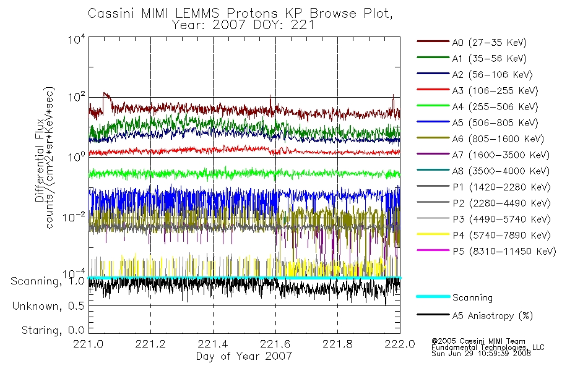Click the P5 (8310-11450 KeV) legend label
Screen dimensions: 588x371
[x=504, y=252]
